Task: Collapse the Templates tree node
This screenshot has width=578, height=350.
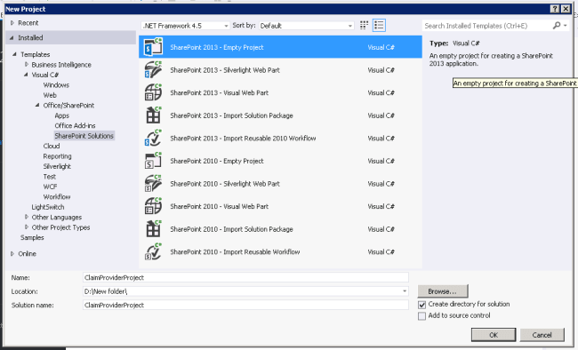Action: click(14, 54)
